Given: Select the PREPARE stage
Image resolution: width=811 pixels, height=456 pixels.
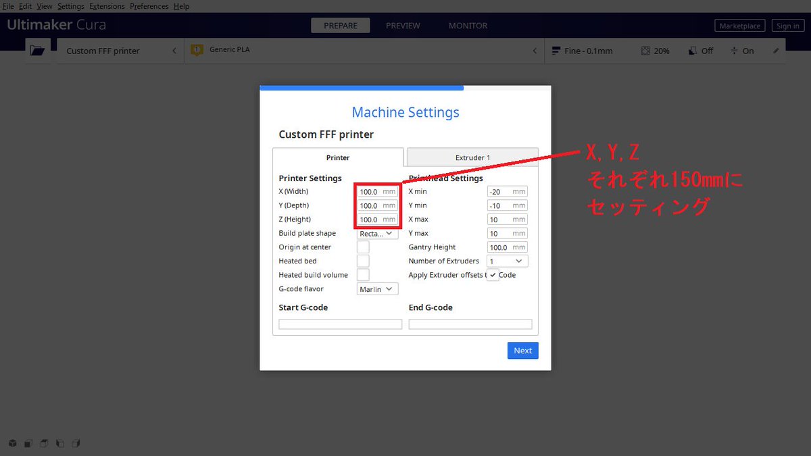Looking at the screenshot, I should [x=341, y=26].
